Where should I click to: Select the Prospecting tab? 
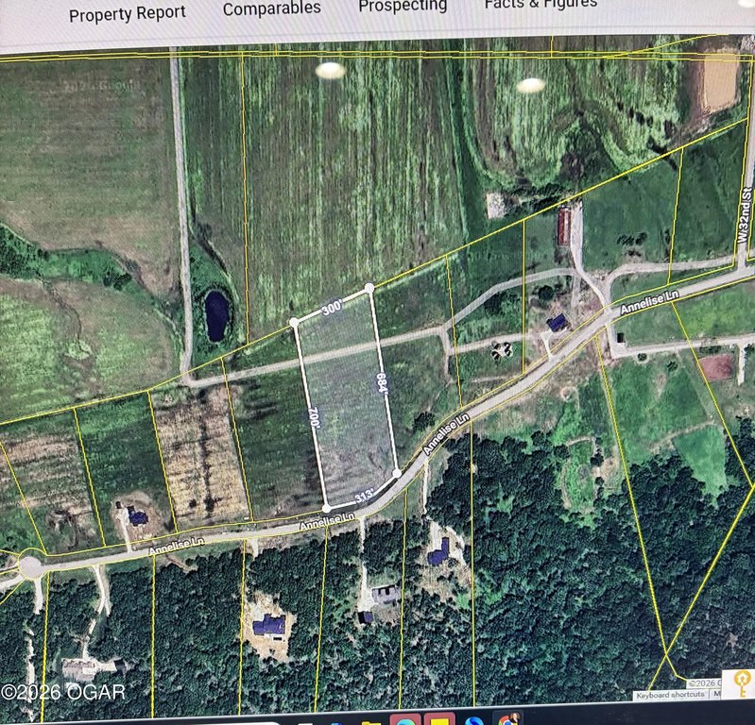point(402,7)
